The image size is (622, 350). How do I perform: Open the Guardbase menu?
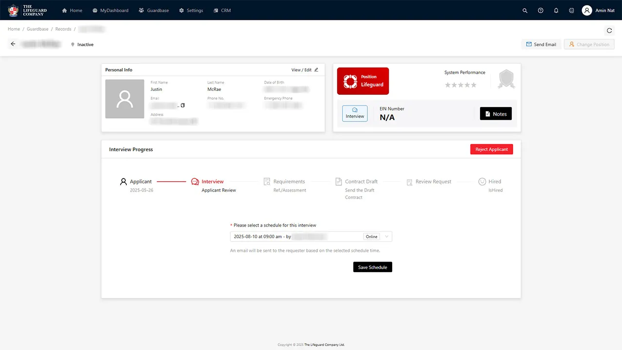click(x=154, y=10)
